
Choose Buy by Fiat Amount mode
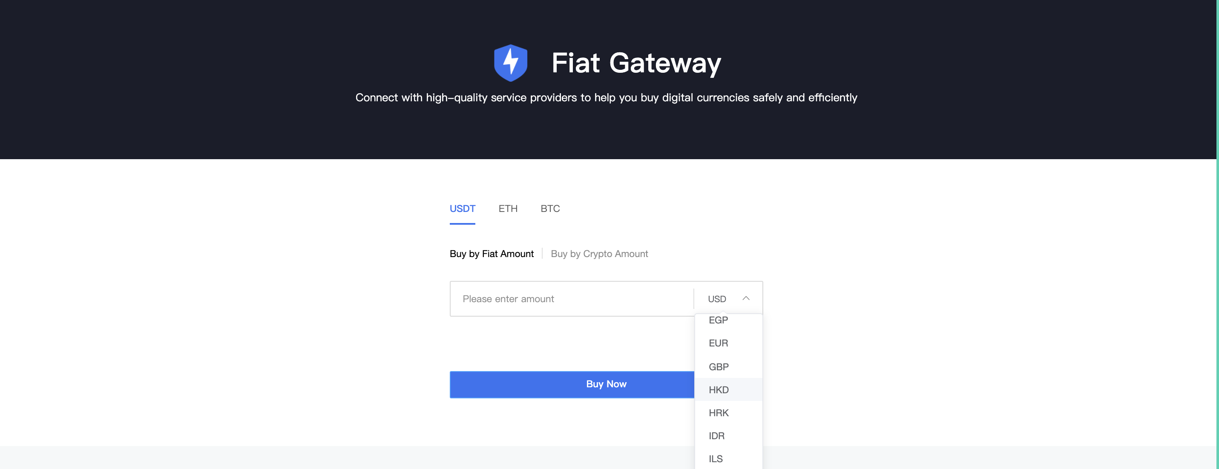[x=491, y=254]
